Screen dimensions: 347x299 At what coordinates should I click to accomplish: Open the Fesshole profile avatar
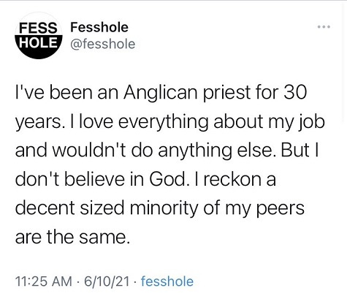[39, 36]
